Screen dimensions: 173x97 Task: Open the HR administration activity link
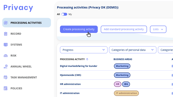[70, 84]
